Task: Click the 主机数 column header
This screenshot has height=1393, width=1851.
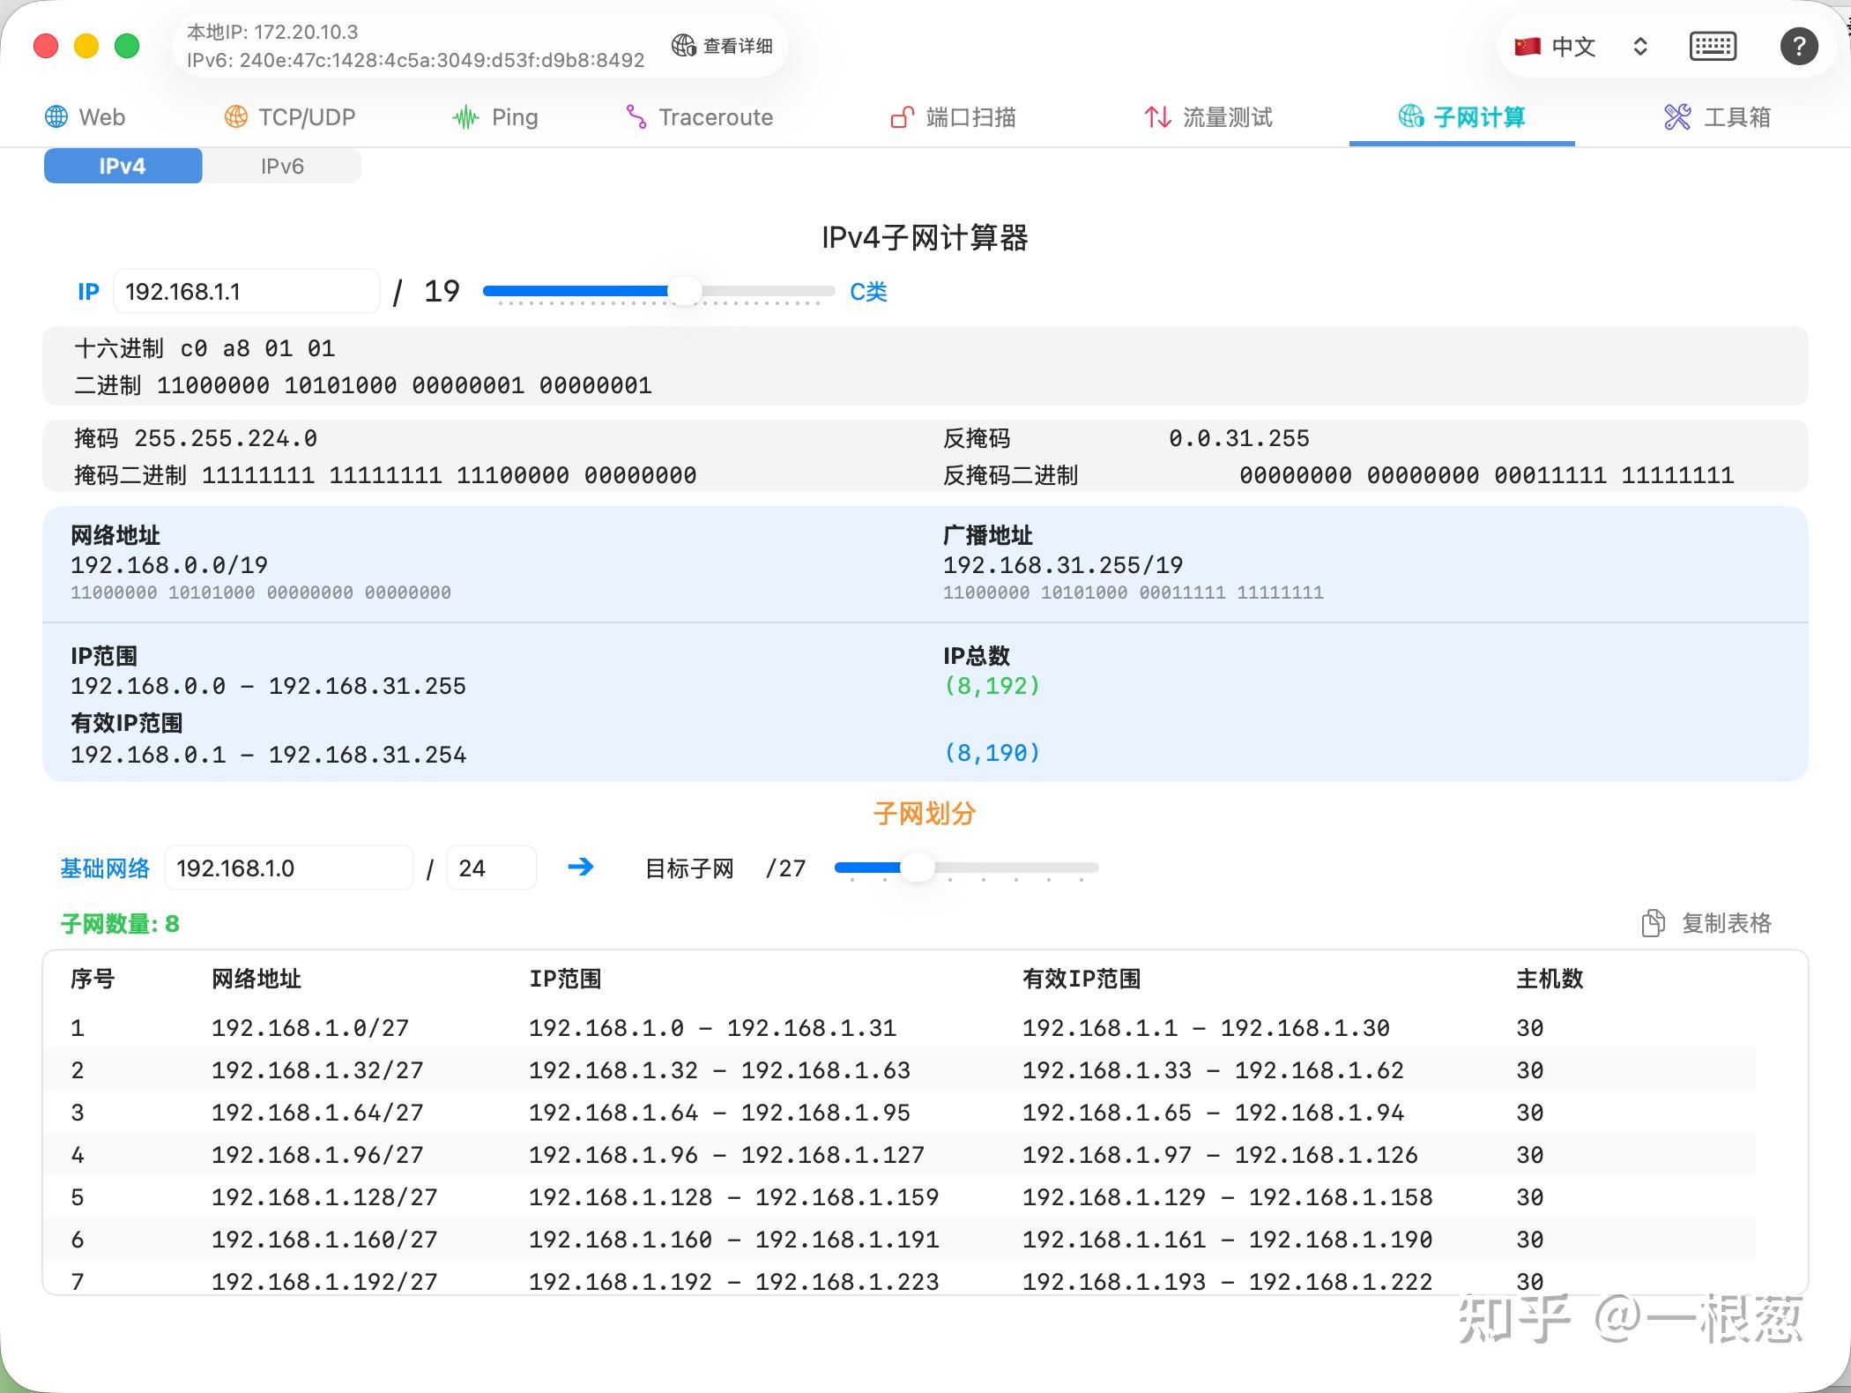Action: pos(1550,979)
